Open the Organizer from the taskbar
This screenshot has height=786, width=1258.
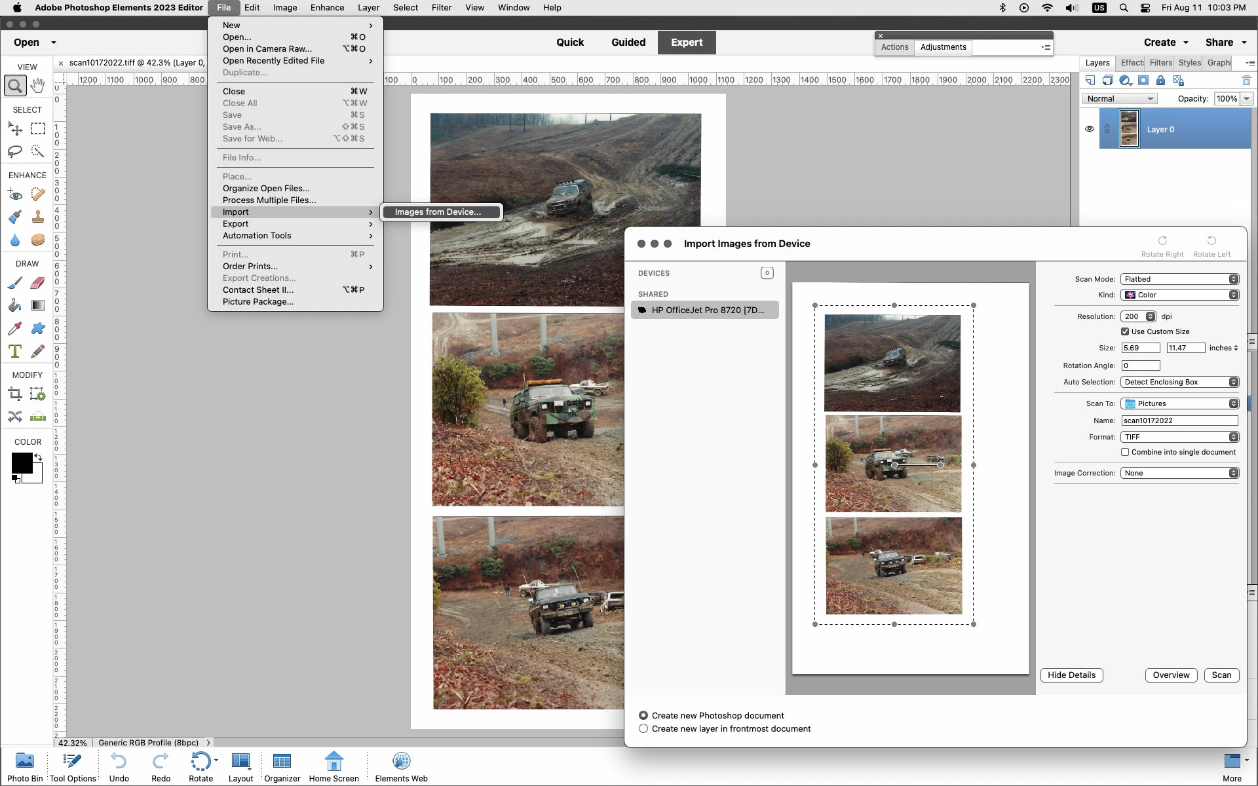(x=282, y=766)
